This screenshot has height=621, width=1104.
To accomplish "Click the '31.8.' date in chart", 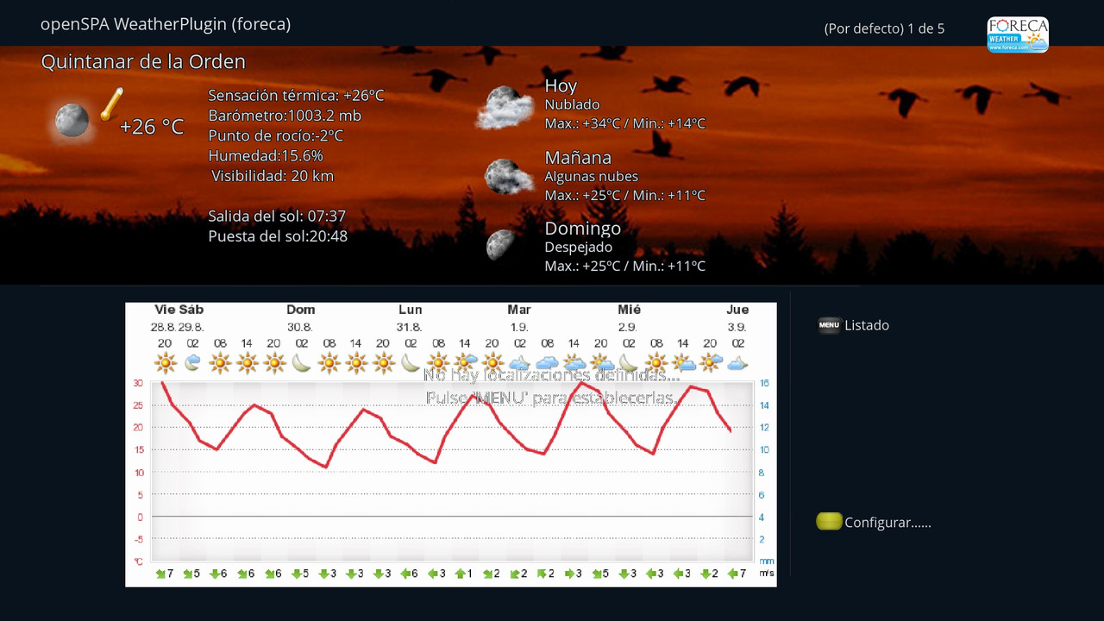I will 411,328.
